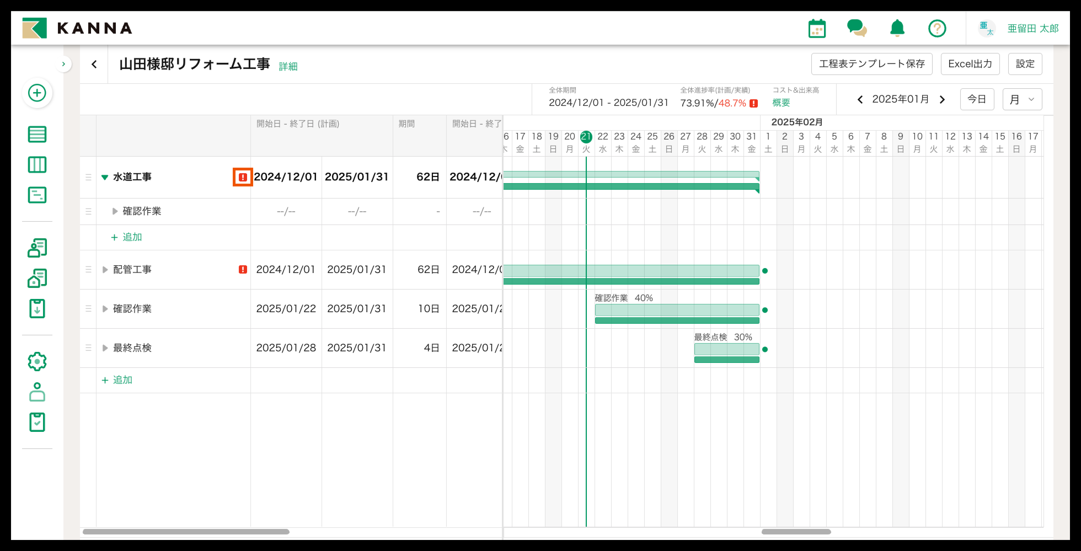1081x551 pixels.
Task: Click the timeline horizontal scrollbar thumb
Action: [796, 532]
